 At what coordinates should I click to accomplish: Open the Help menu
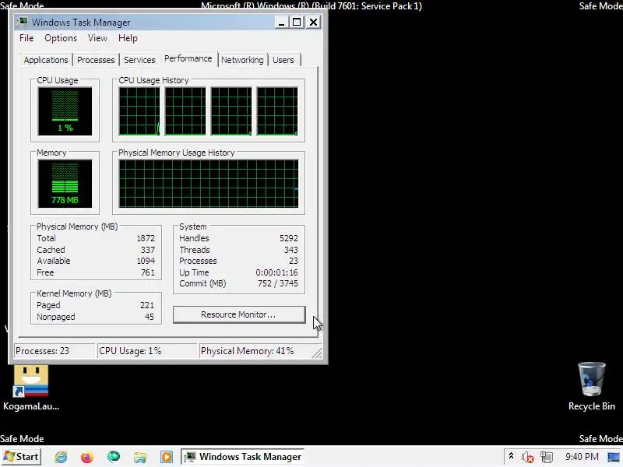tap(128, 38)
